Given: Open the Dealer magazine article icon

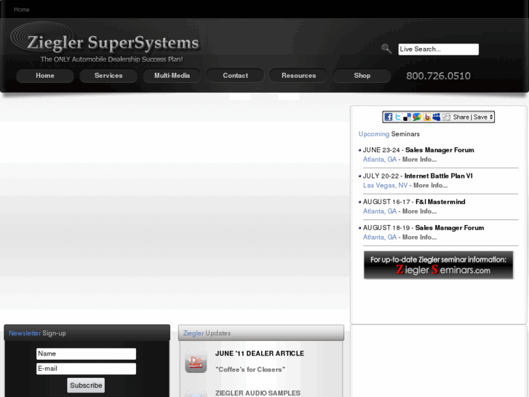Looking at the screenshot, I should pyautogui.click(x=196, y=362).
